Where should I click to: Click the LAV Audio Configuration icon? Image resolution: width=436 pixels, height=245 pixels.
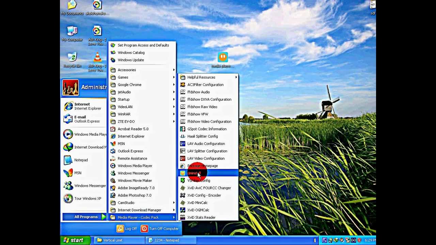[x=183, y=144]
